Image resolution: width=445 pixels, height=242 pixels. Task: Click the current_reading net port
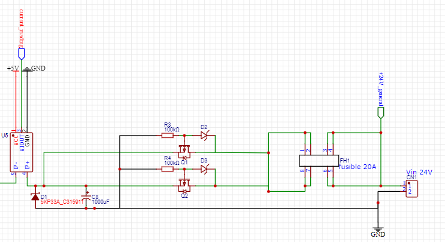(x=22, y=54)
